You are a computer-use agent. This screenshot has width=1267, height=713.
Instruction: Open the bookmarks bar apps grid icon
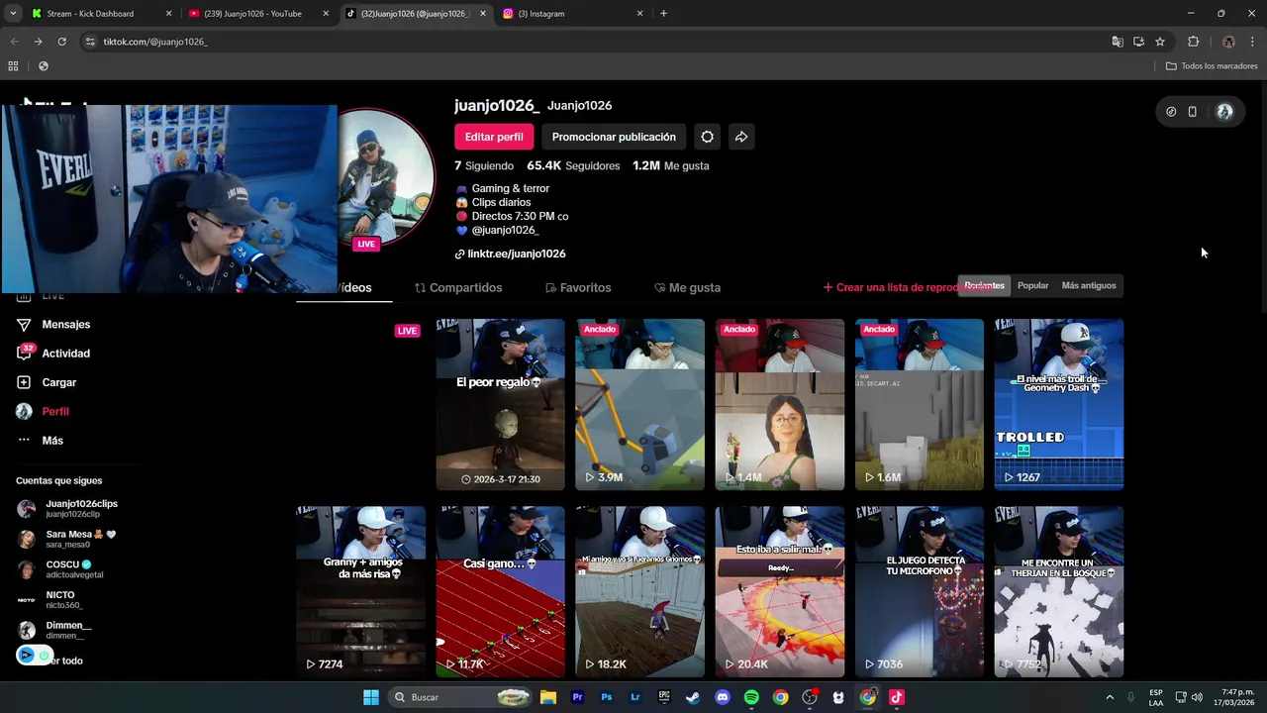click(x=13, y=66)
